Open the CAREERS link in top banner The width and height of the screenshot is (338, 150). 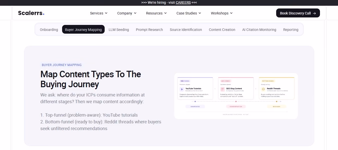[x=183, y=2]
